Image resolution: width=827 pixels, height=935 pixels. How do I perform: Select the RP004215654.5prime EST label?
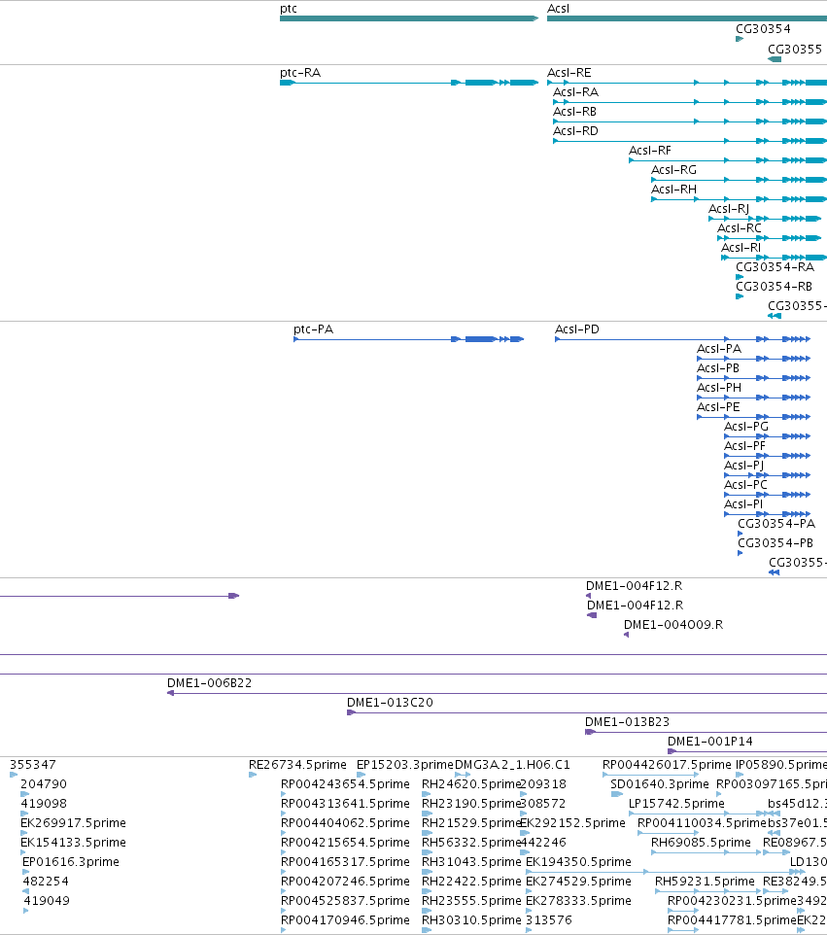pyautogui.click(x=345, y=842)
